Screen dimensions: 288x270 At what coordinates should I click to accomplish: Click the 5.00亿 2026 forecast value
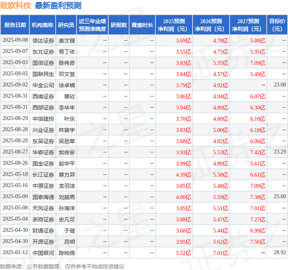(221, 130)
